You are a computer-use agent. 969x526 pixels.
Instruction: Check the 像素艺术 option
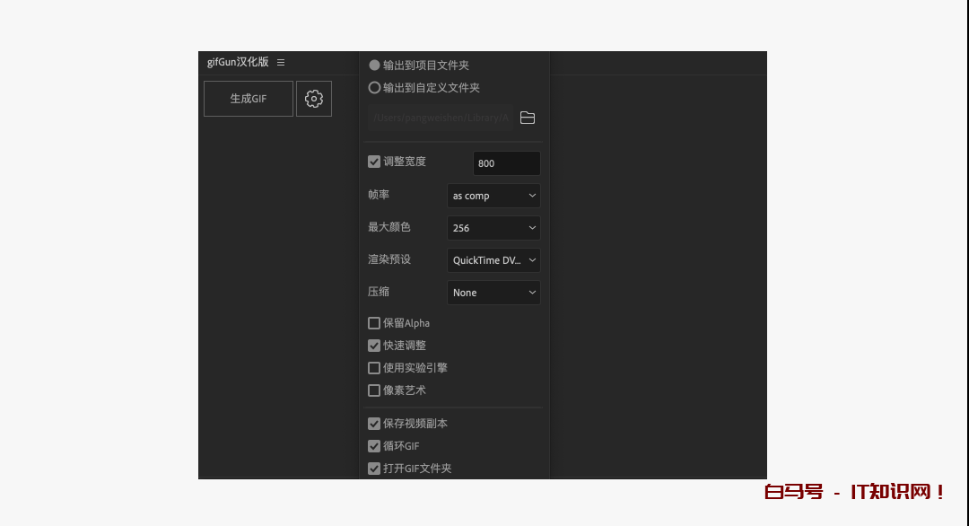point(373,390)
